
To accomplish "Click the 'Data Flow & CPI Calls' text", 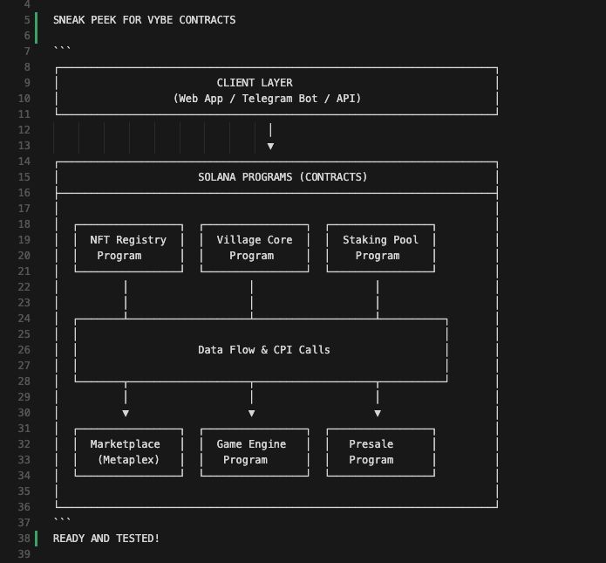I will click(264, 350).
